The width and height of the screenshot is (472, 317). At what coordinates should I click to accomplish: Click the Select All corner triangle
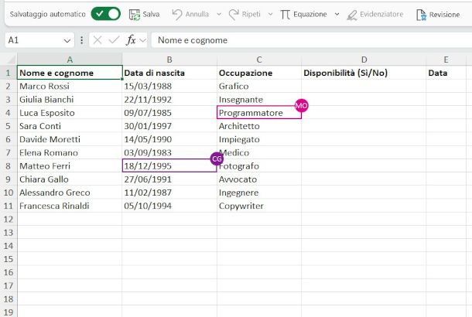coord(12,60)
